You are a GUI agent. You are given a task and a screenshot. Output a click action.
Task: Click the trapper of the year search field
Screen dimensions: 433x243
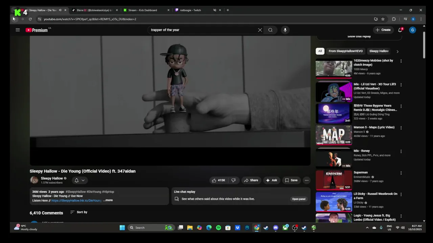pos(203,30)
